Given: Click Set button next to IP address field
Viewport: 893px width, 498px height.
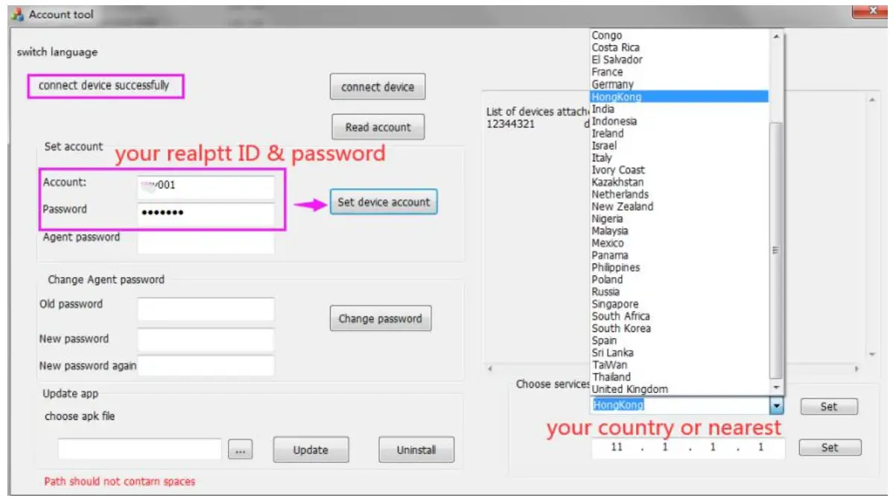Looking at the screenshot, I should 830,447.
